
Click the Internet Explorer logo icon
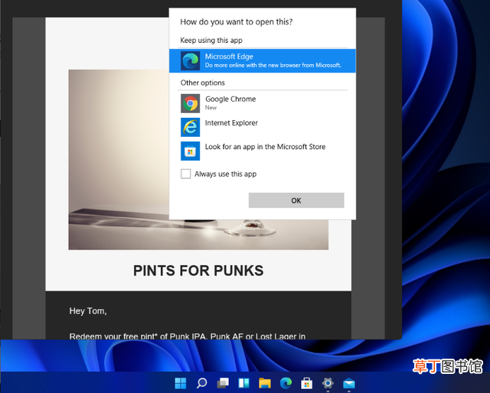click(x=190, y=127)
